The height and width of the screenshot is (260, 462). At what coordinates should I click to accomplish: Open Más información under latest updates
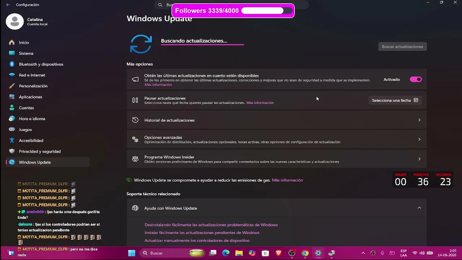point(158,85)
